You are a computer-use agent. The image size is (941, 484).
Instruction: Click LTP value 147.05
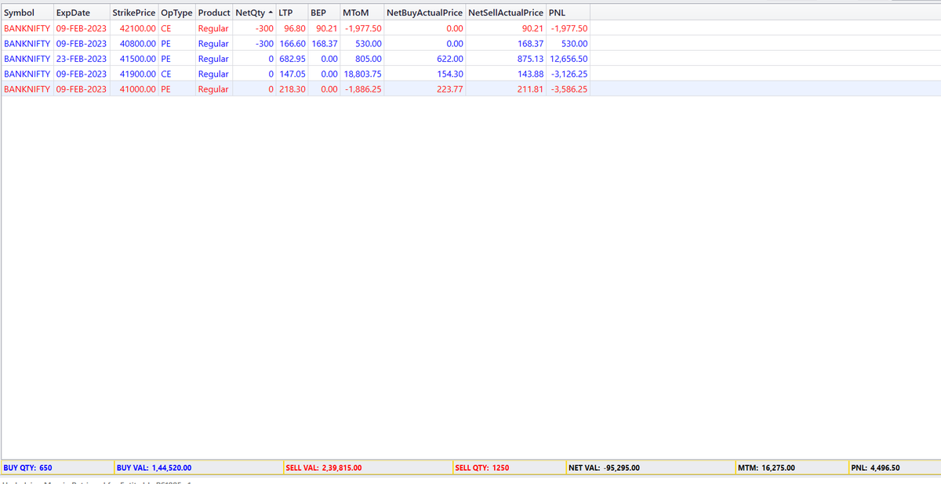tap(292, 74)
